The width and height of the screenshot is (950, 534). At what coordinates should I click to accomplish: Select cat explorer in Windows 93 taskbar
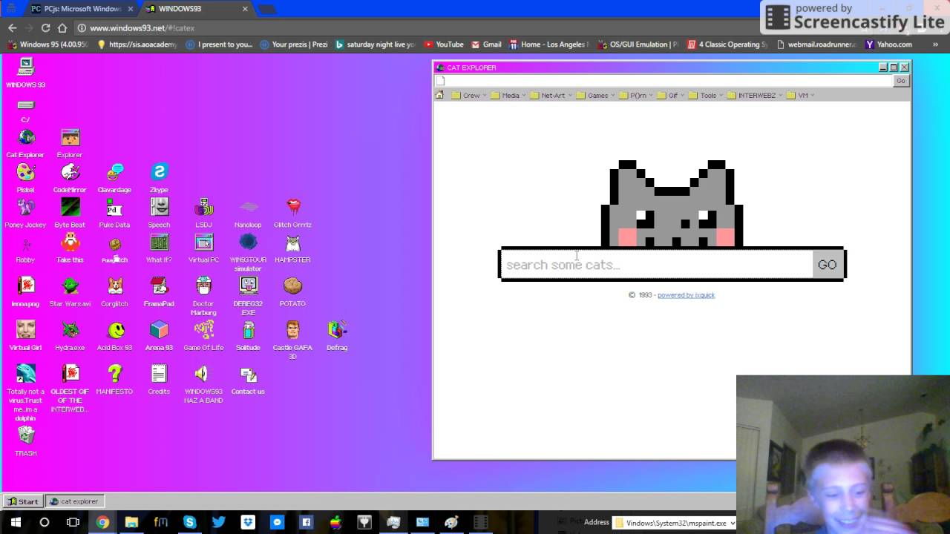[x=75, y=501]
